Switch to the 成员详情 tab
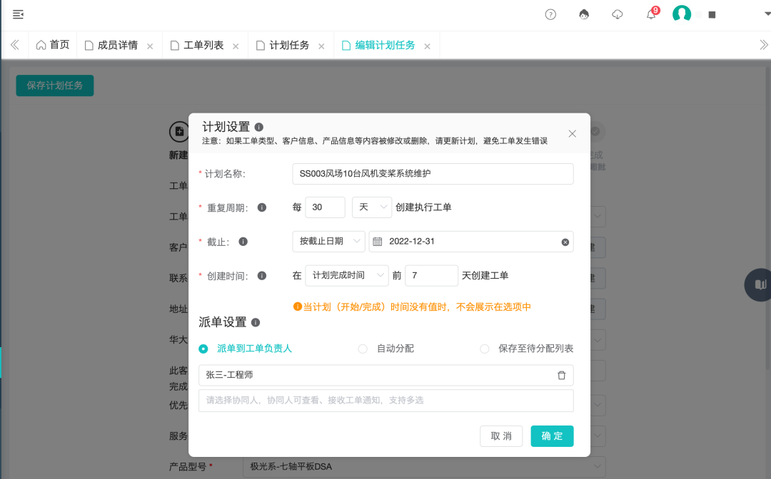 click(117, 45)
